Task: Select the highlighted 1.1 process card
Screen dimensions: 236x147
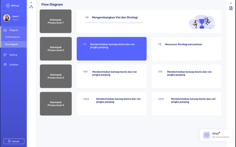Action: tap(112, 49)
